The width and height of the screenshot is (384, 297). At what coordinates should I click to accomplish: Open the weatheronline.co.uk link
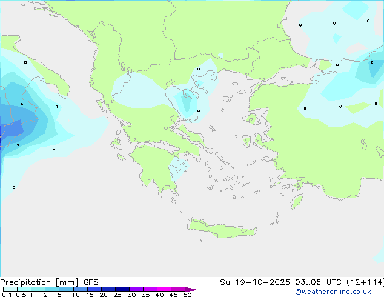[333, 292]
